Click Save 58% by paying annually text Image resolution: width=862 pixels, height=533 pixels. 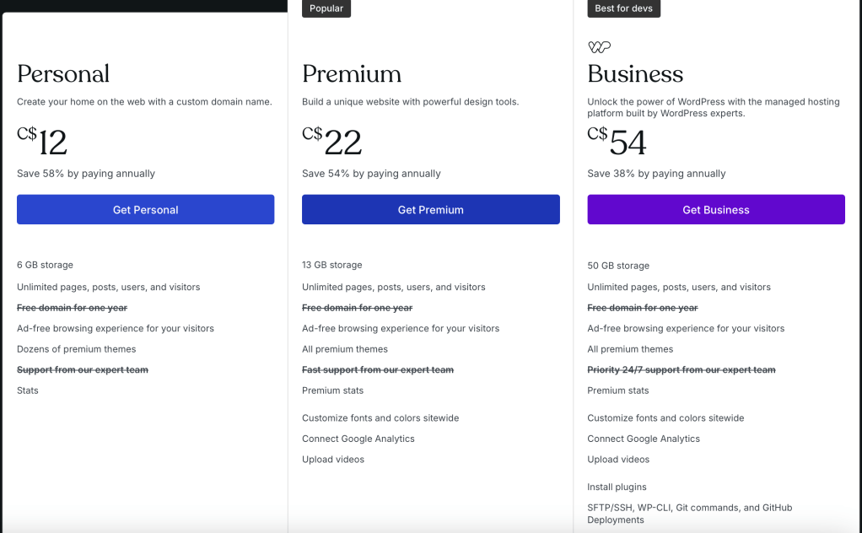point(86,174)
